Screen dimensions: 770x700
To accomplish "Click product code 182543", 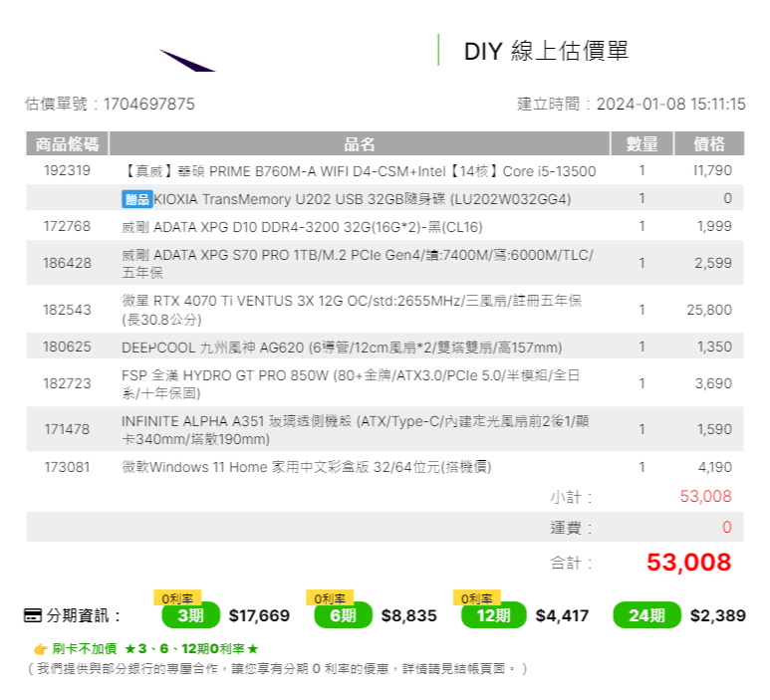I will pyautogui.click(x=68, y=310).
